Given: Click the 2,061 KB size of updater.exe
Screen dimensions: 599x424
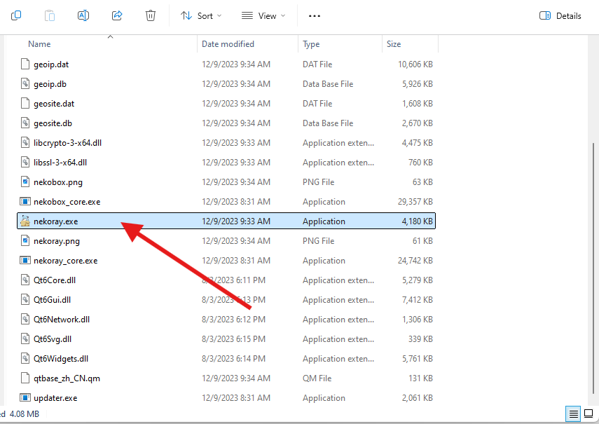Looking at the screenshot, I should [x=417, y=397].
